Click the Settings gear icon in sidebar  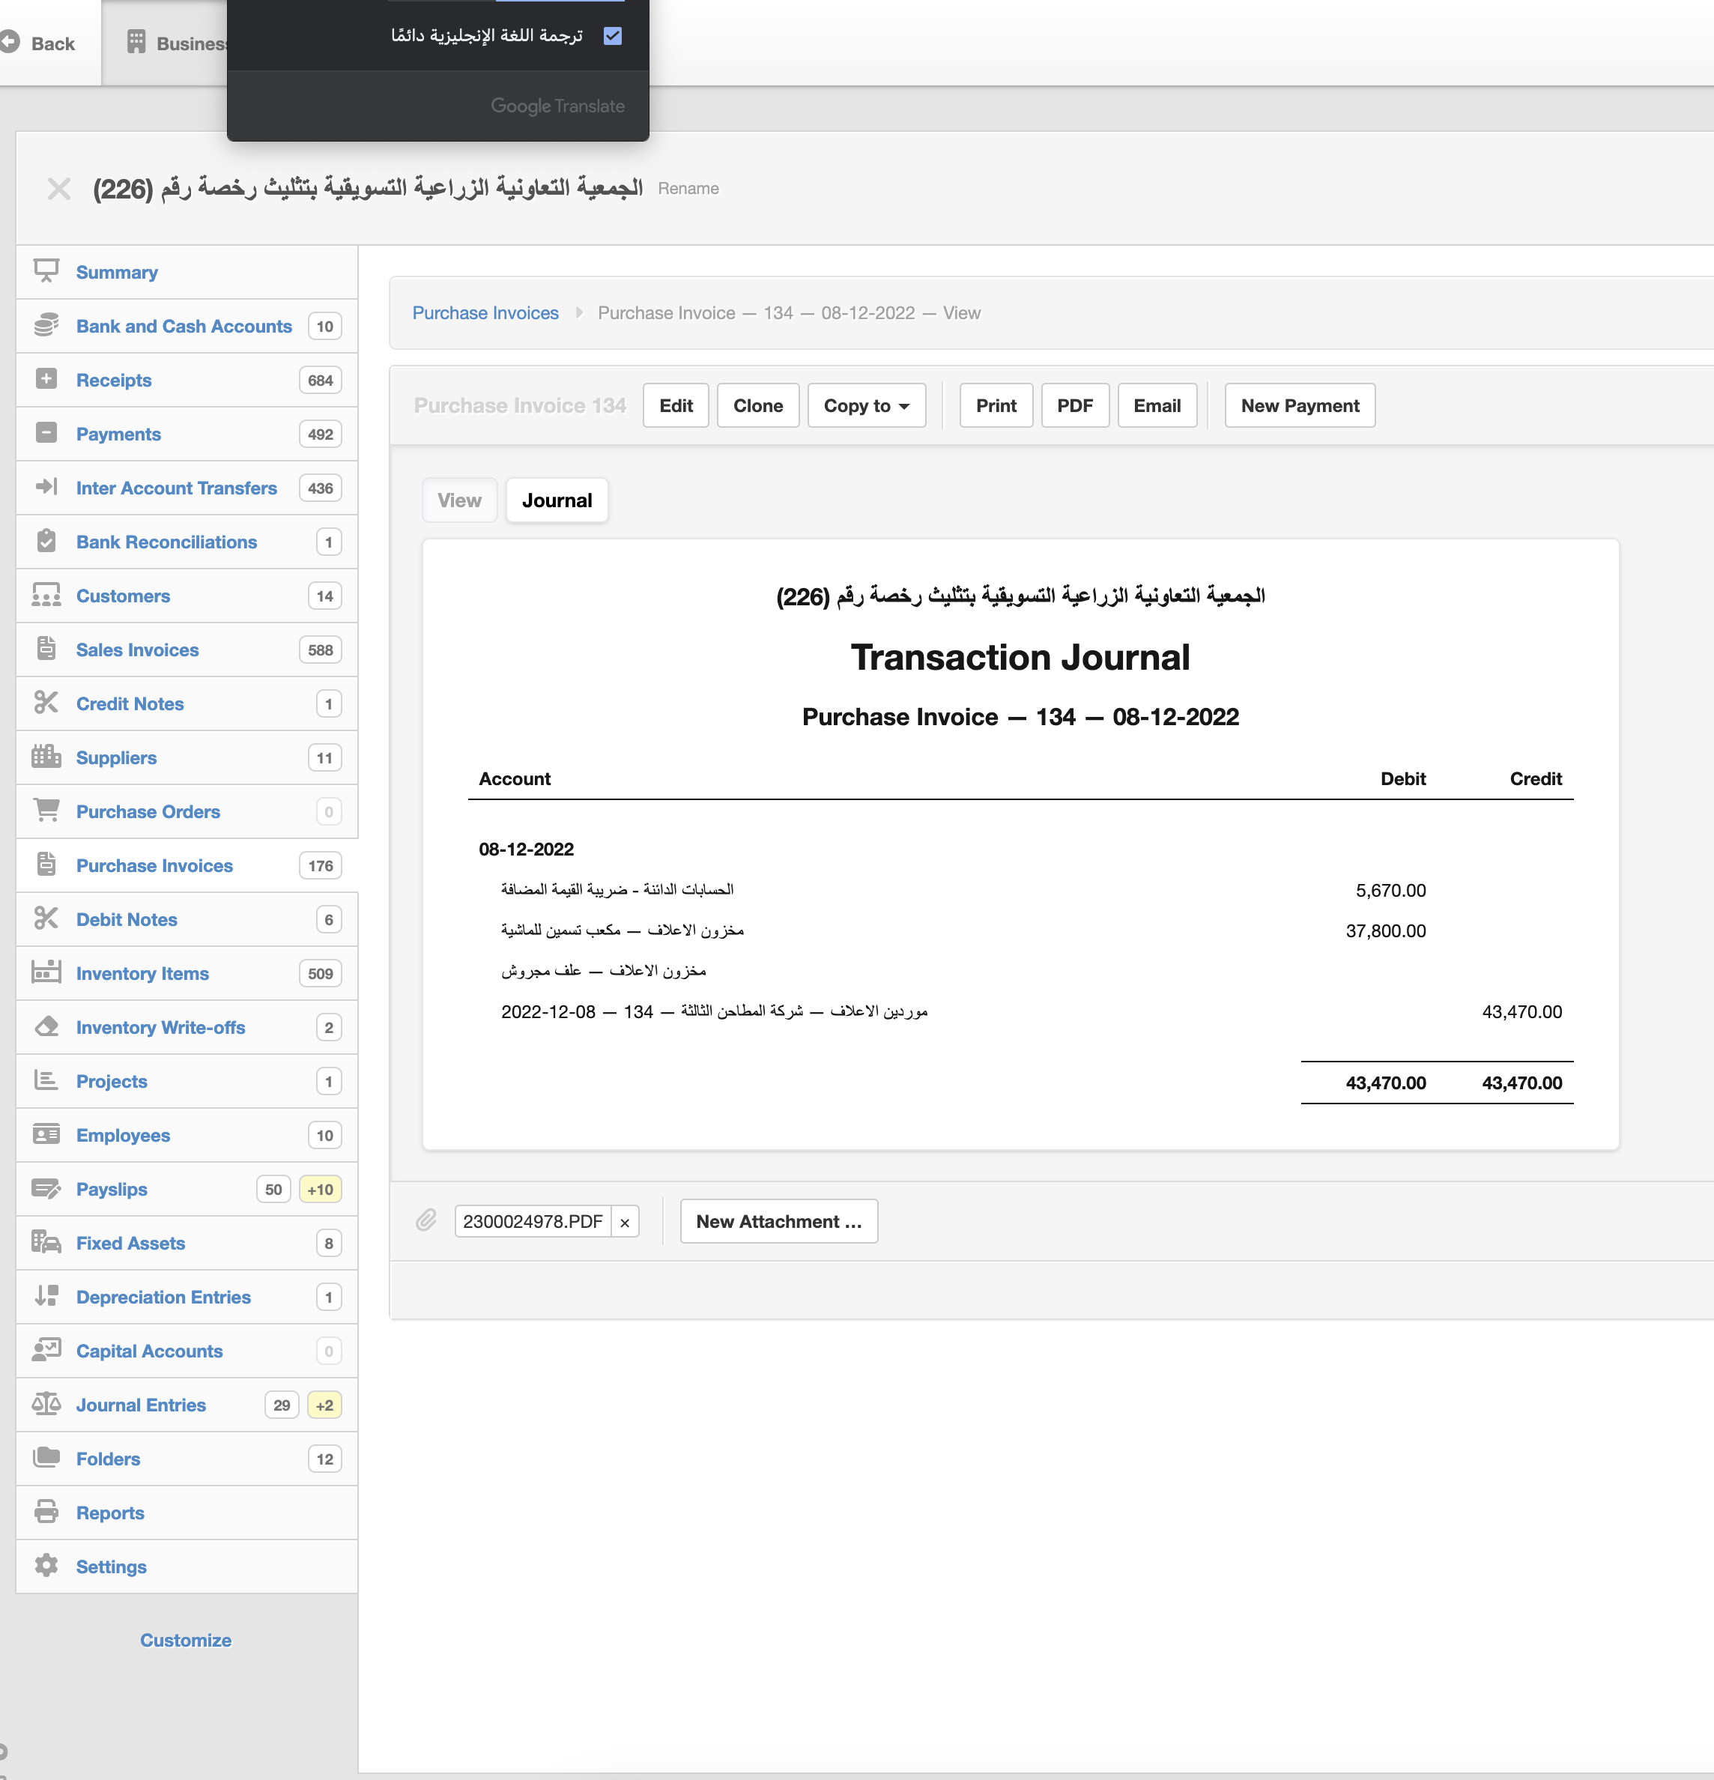[x=46, y=1566]
